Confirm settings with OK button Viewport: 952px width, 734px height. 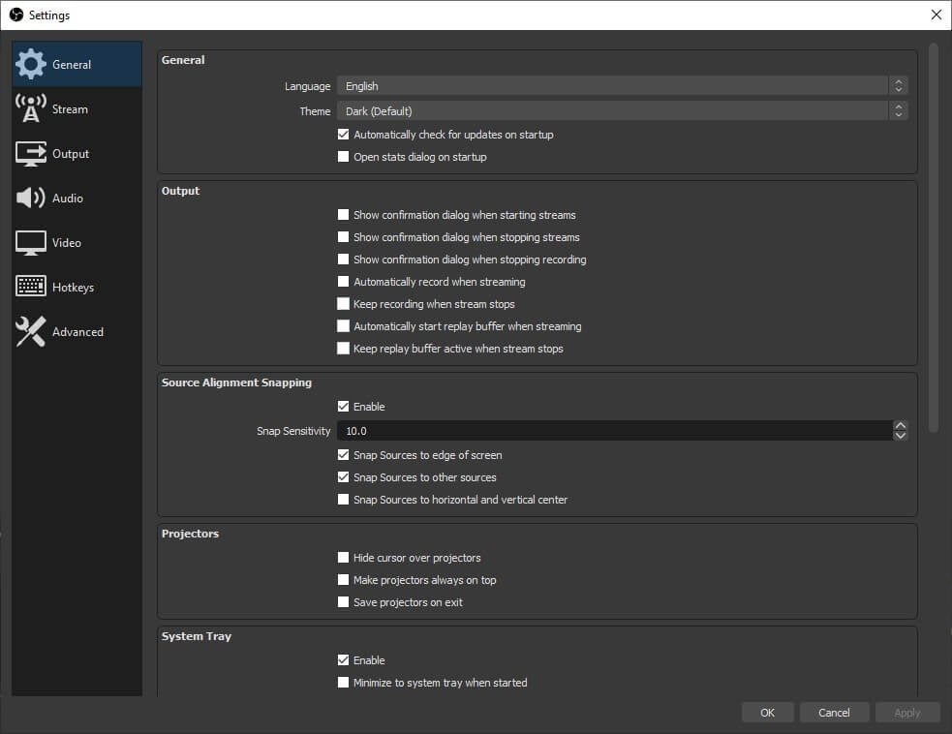(767, 712)
